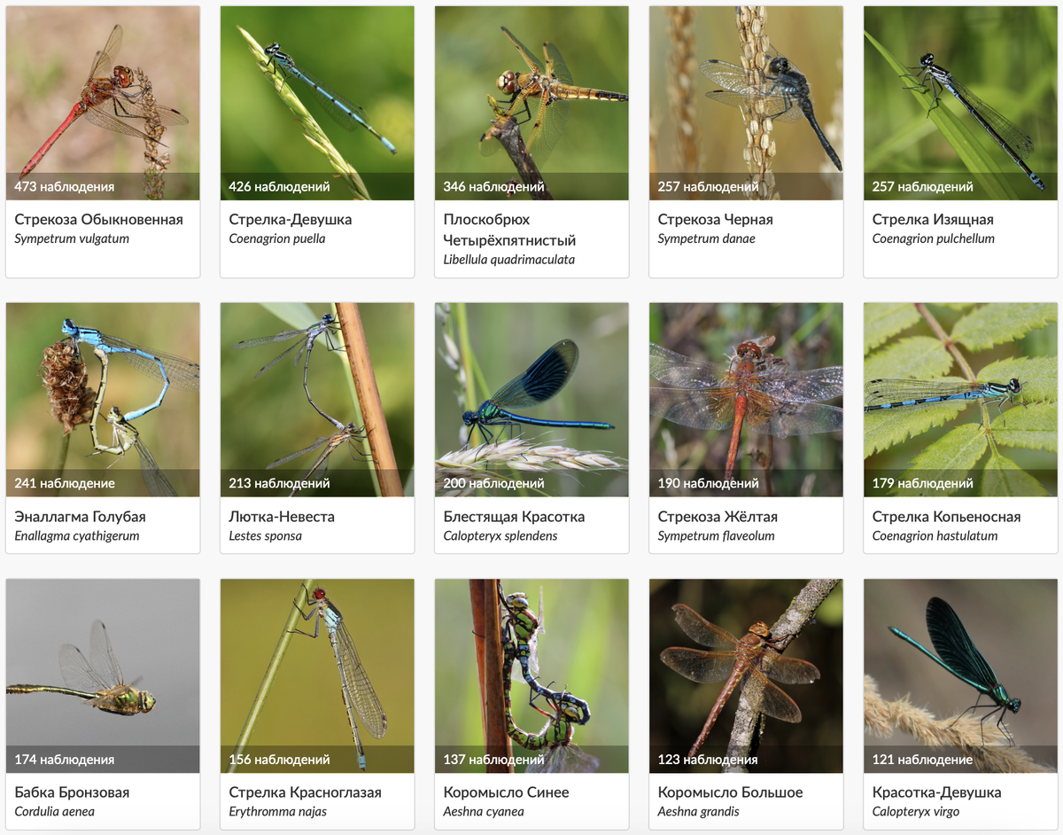Open the 190 наблюдений count on Стрекоза Жёлтая

point(708,483)
